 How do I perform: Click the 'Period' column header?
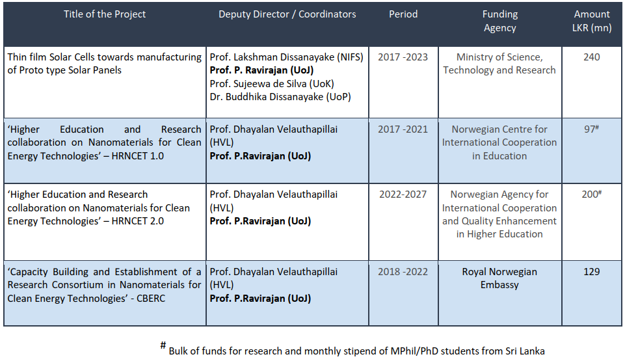[403, 14]
